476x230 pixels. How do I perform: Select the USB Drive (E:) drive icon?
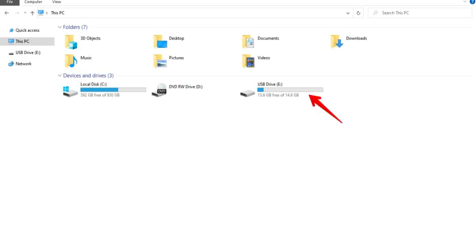[248, 93]
